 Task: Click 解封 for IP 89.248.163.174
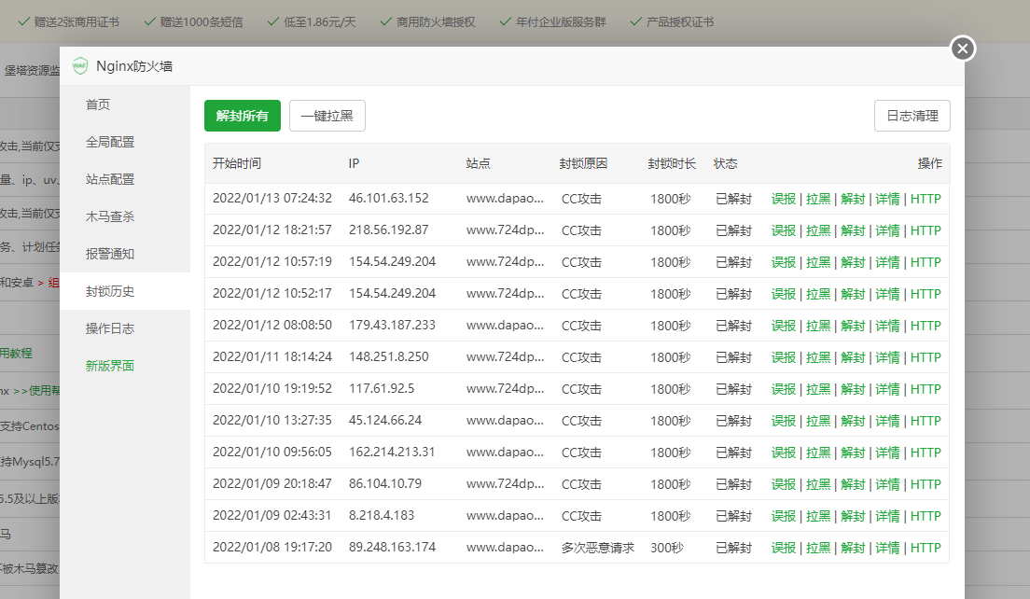coord(853,547)
